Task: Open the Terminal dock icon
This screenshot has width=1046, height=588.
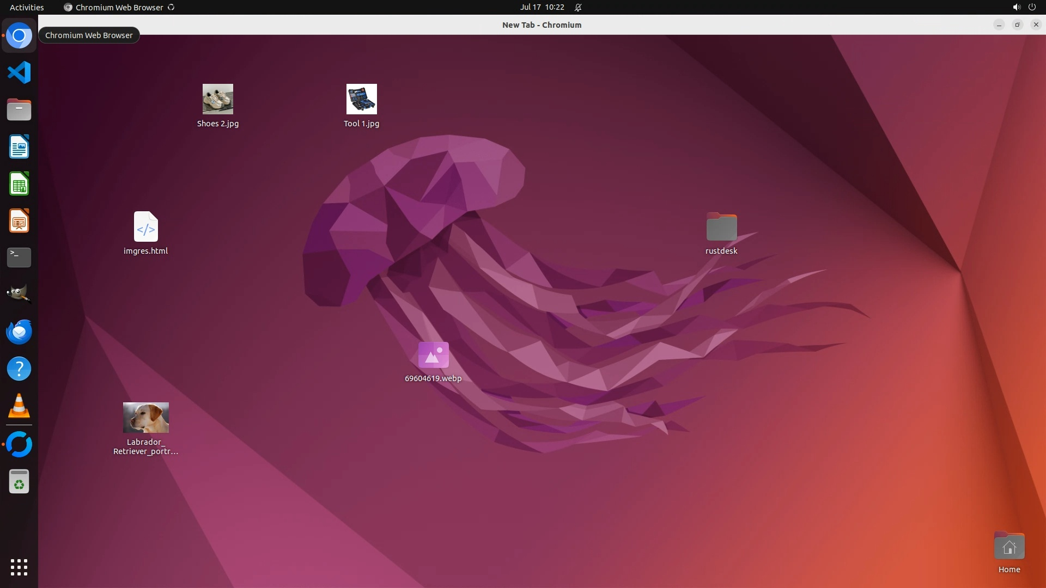Action: coord(19,257)
